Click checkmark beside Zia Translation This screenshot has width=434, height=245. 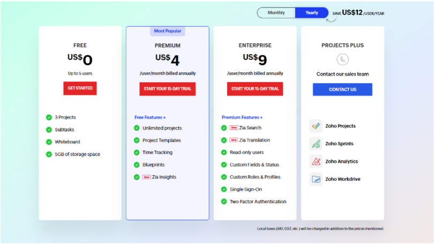click(224, 140)
